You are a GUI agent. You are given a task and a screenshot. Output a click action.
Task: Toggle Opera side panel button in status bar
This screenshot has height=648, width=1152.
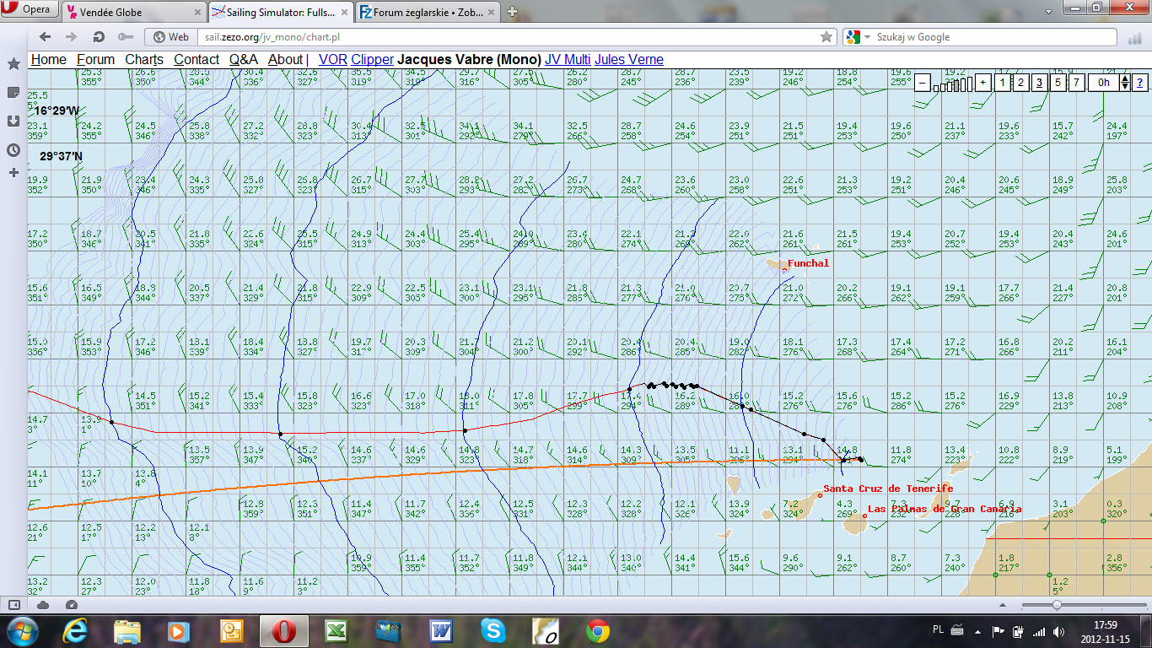[13, 605]
